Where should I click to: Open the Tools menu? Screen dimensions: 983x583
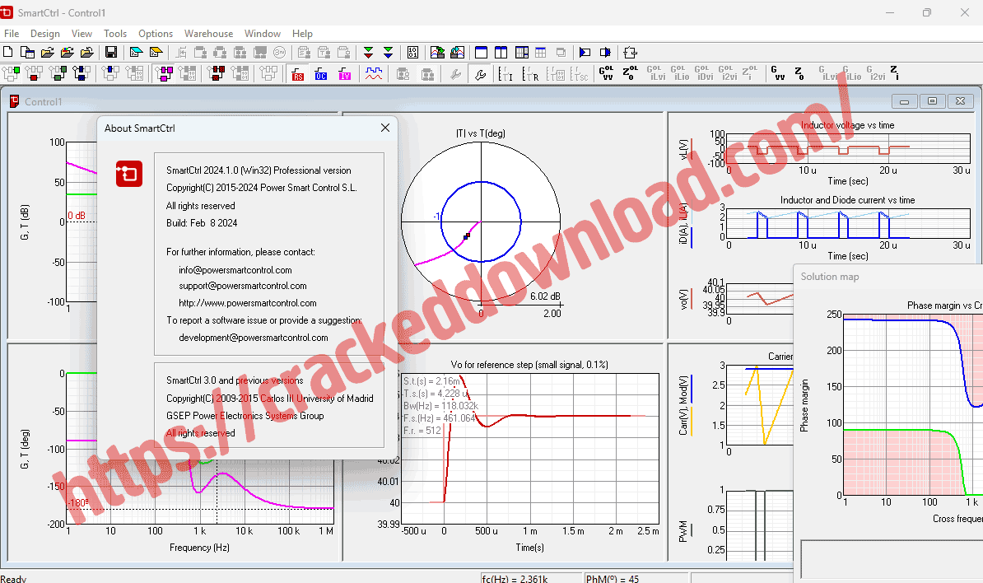coord(115,34)
